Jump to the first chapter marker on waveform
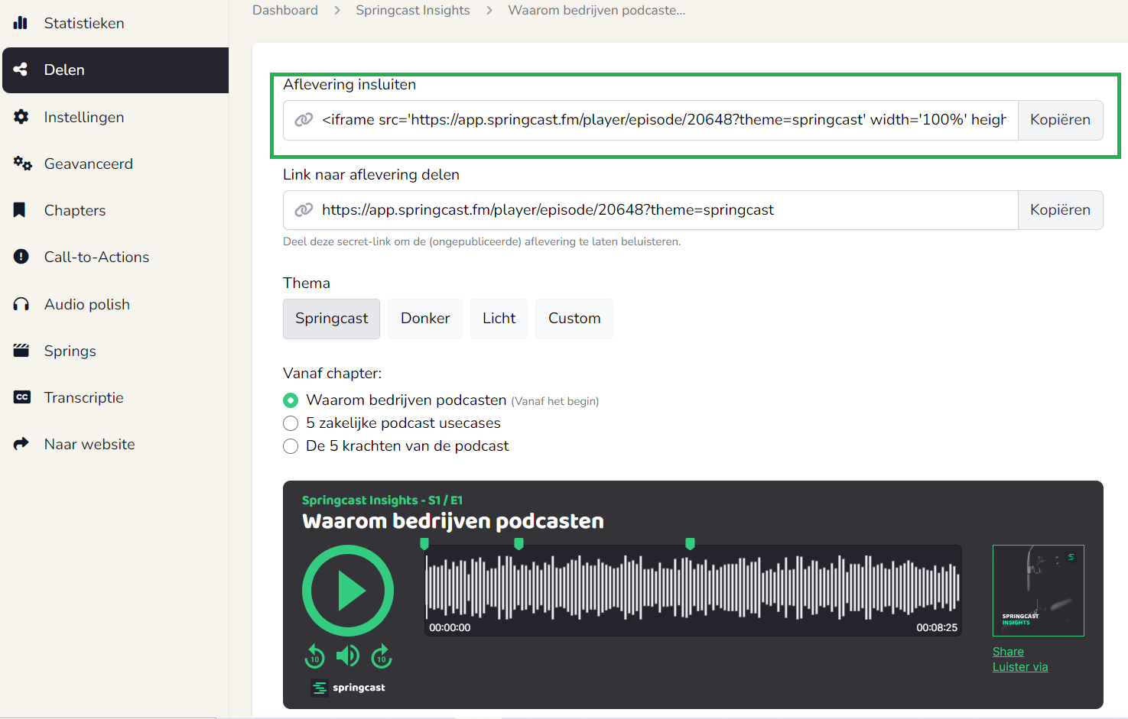 424,544
